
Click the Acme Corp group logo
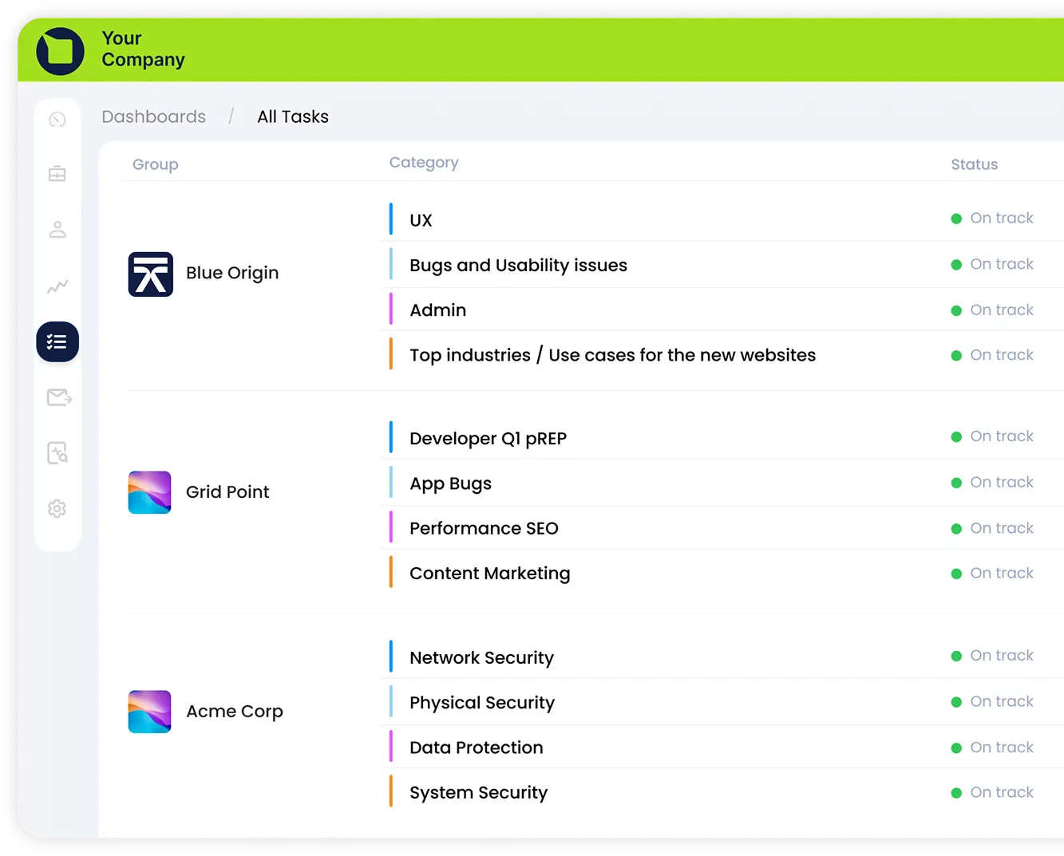click(x=150, y=712)
